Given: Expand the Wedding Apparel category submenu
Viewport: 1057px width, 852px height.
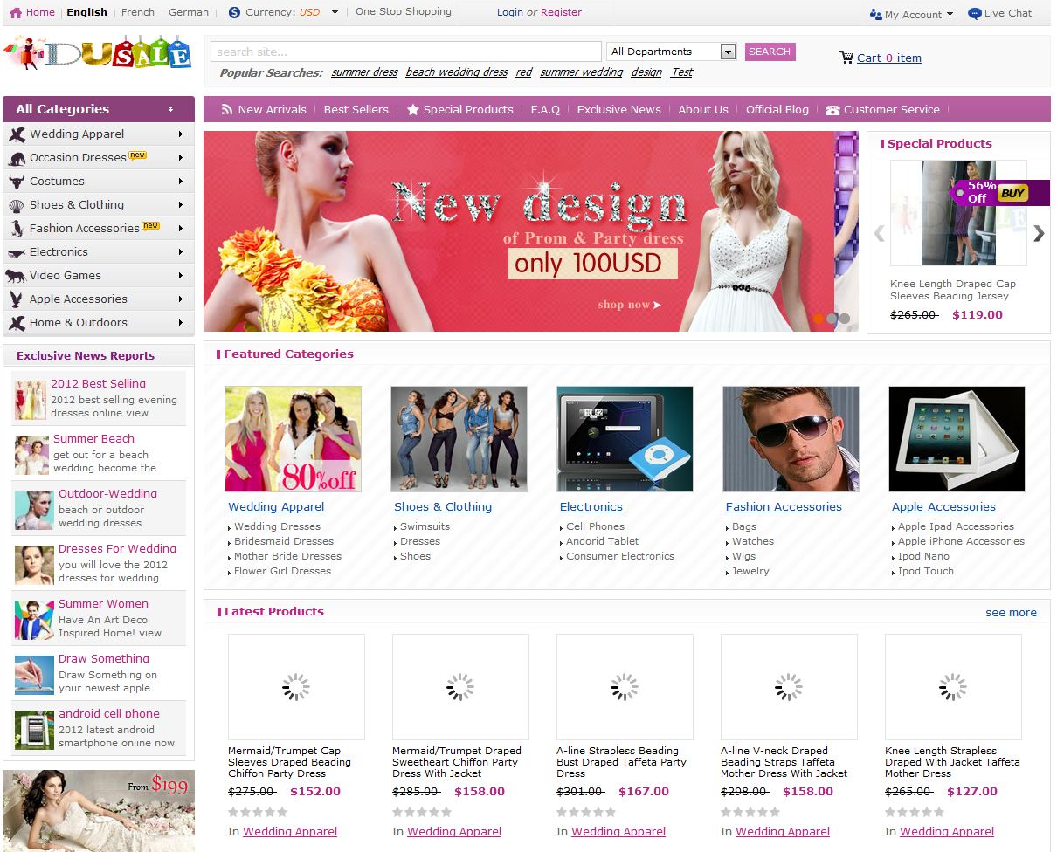Looking at the screenshot, I should click(181, 134).
